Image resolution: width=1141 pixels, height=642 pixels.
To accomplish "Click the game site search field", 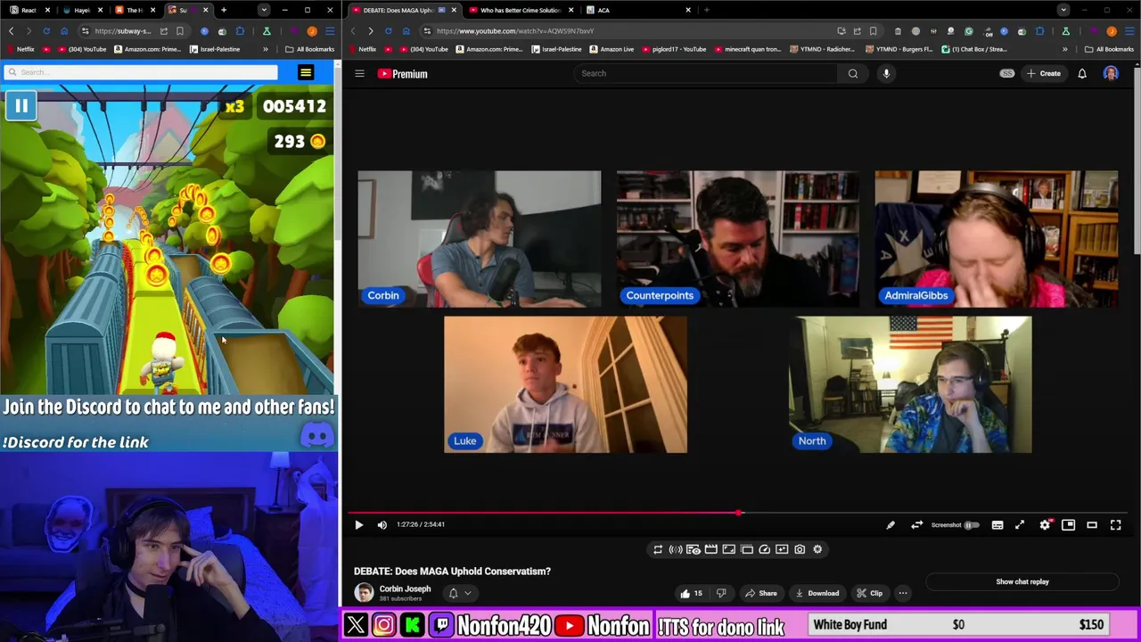I will coord(139,72).
